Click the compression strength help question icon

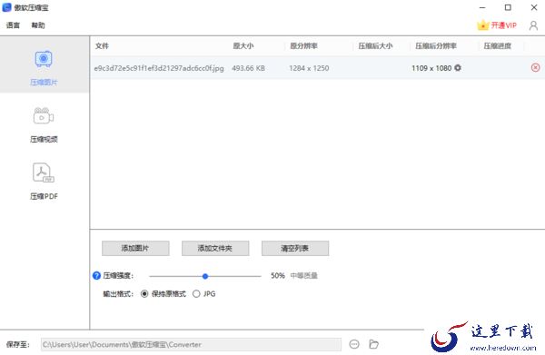click(x=96, y=275)
